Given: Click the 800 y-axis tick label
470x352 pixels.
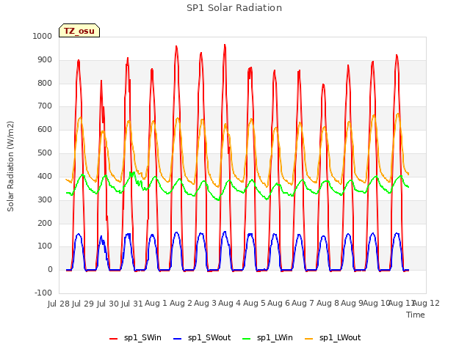Looking at the screenshot, I should (x=45, y=83).
